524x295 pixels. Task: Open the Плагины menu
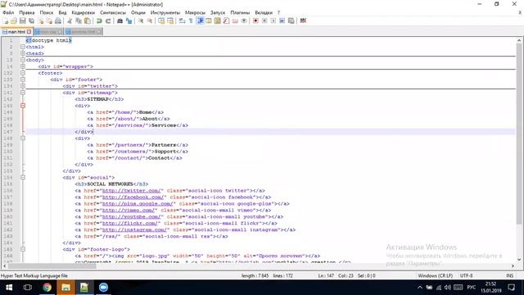click(x=240, y=12)
